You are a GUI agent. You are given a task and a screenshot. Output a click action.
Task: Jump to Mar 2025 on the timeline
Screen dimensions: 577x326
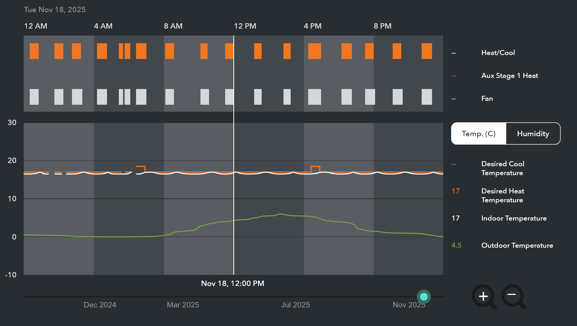click(x=183, y=305)
